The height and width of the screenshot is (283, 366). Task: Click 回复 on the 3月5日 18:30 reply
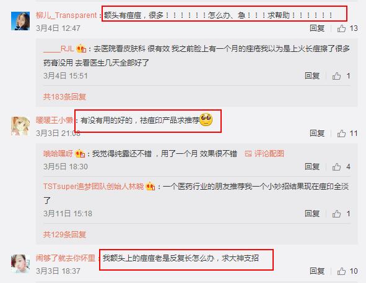312,167
